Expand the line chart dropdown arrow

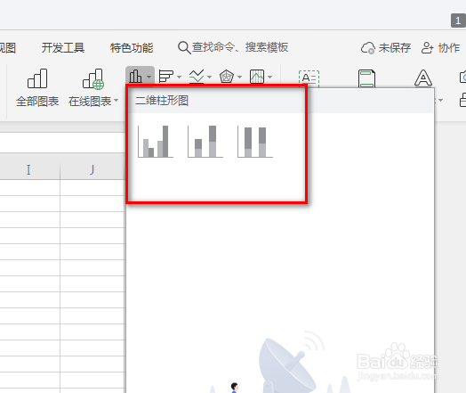click(210, 77)
